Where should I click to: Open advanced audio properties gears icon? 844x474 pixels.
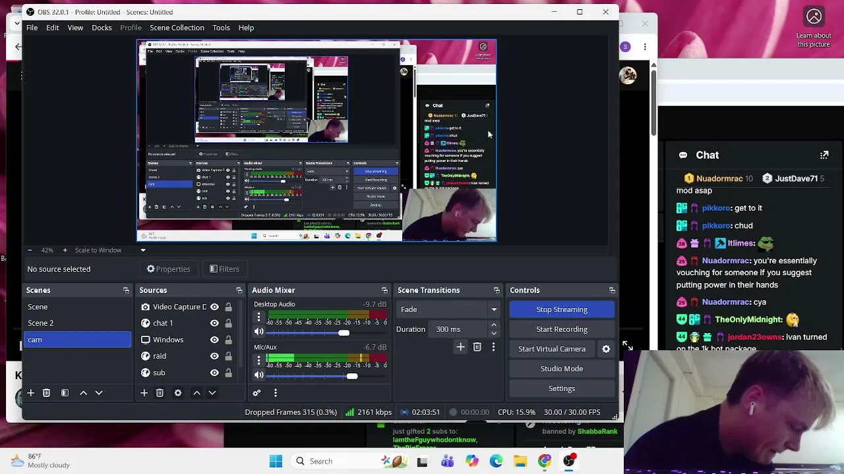click(256, 393)
